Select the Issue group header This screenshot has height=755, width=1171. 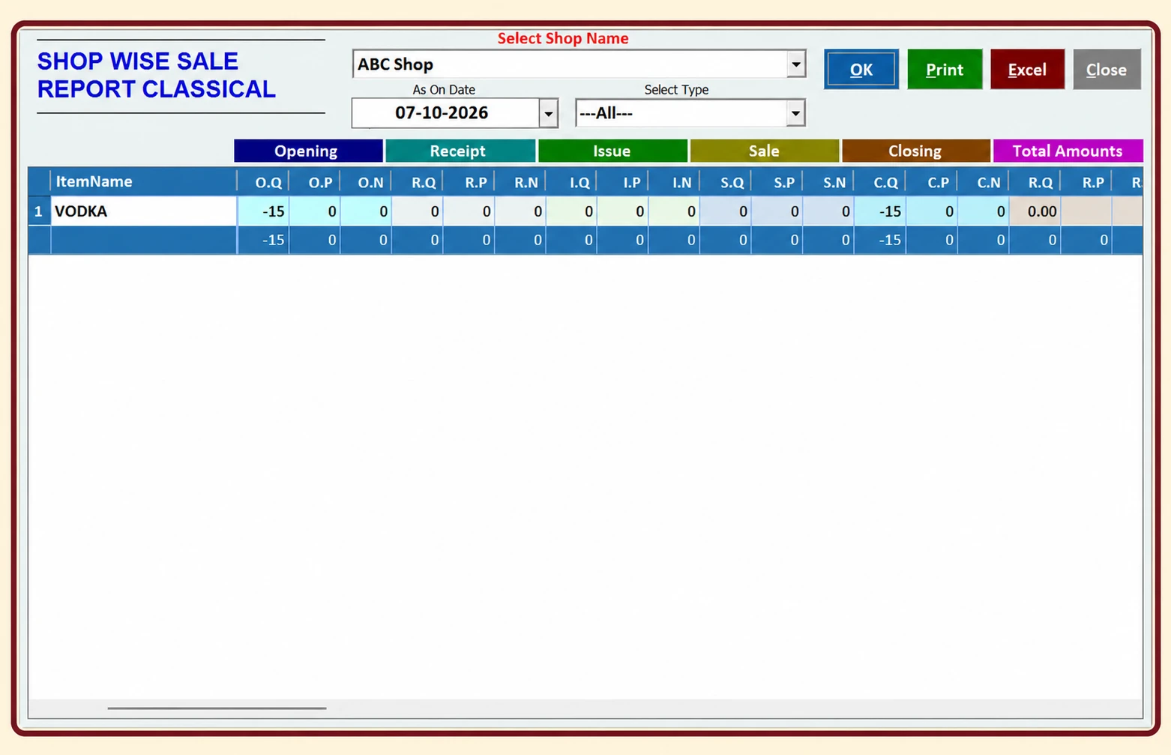(x=612, y=151)
